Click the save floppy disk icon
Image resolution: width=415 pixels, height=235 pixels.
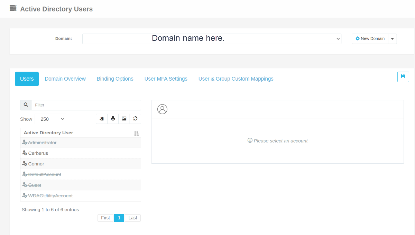403,77
